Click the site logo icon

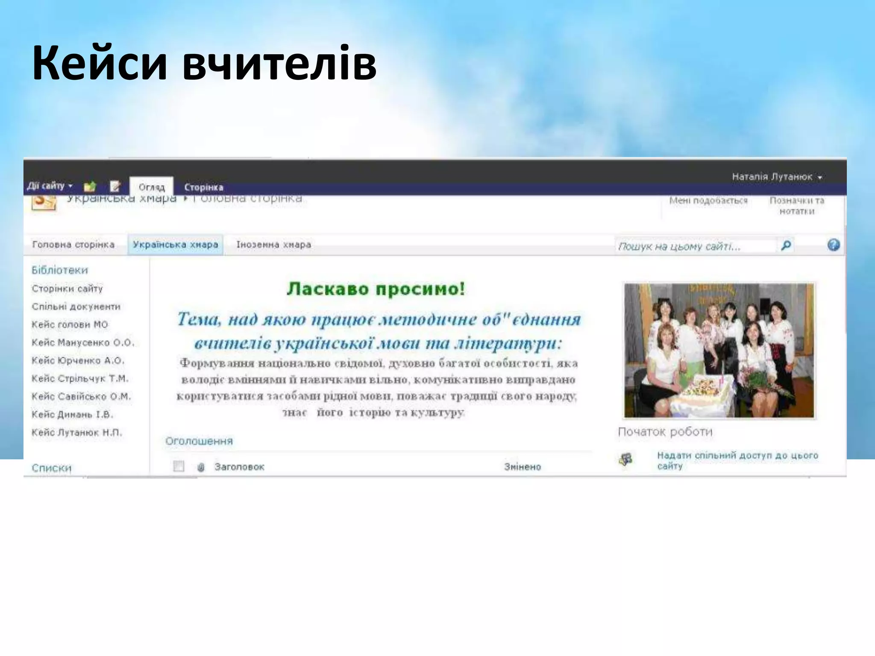(44, 202)
